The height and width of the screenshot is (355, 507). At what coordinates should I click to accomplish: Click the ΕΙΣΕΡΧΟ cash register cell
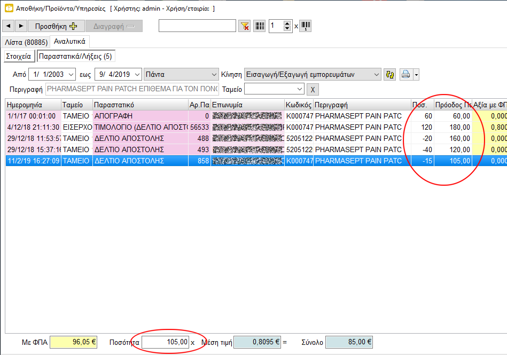76,127
